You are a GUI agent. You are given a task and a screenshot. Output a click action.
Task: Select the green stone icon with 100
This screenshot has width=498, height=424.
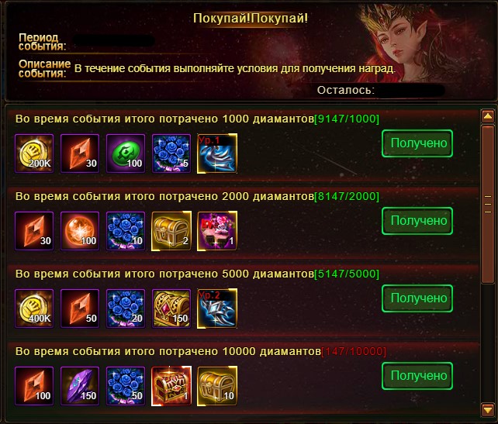click(x=126, y=153)
